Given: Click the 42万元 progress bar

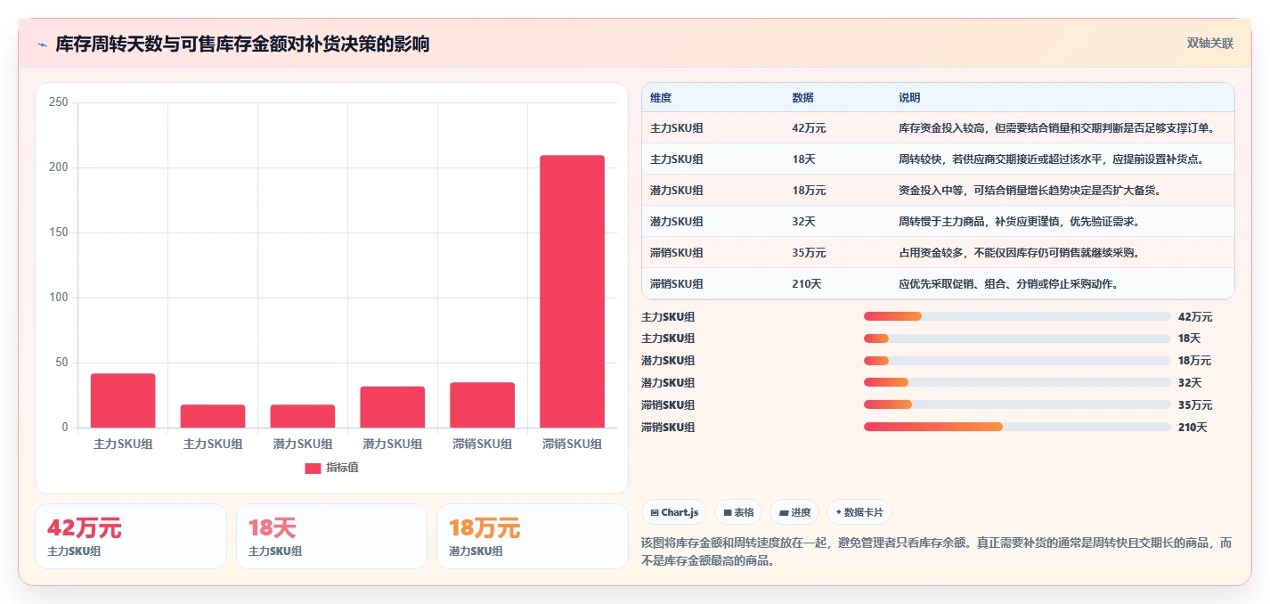Looking at the screenshot, I should (x=1017, y=316).
